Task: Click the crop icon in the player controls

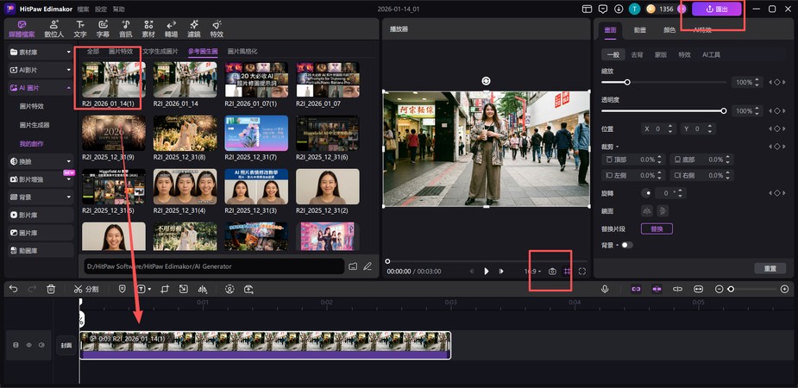Action: (x=568, y=271)
